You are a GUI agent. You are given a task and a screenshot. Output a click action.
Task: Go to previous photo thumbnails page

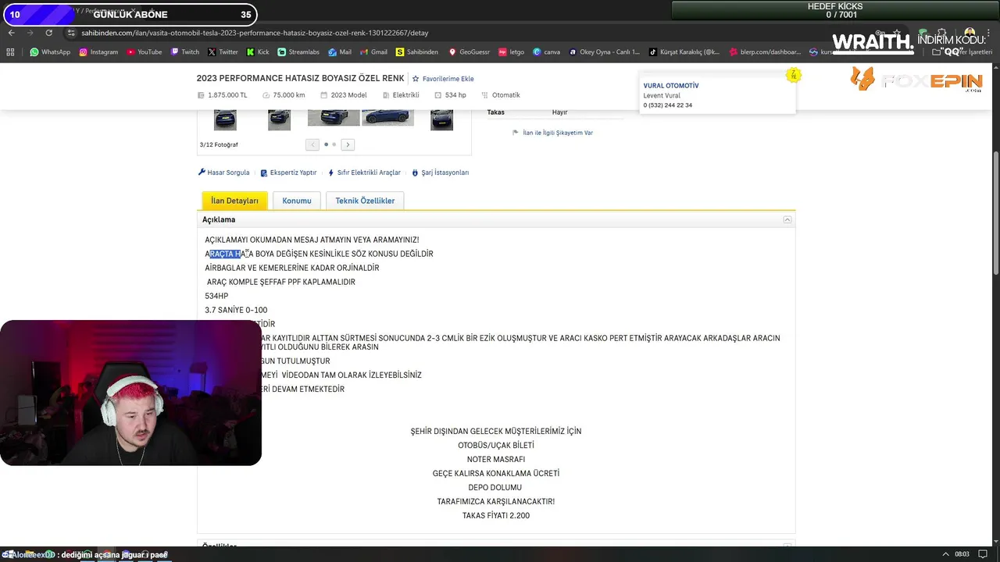pos(312,144)
